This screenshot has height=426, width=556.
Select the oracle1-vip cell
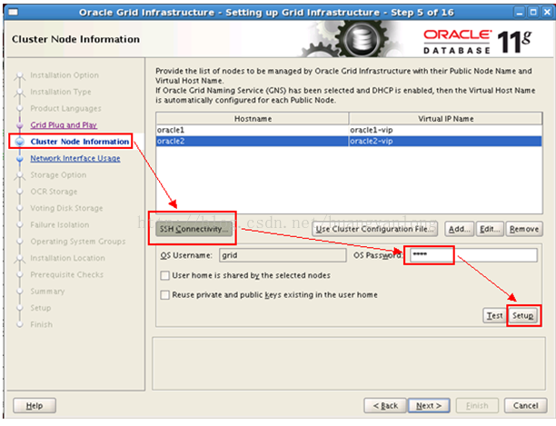tap(445, 130)
